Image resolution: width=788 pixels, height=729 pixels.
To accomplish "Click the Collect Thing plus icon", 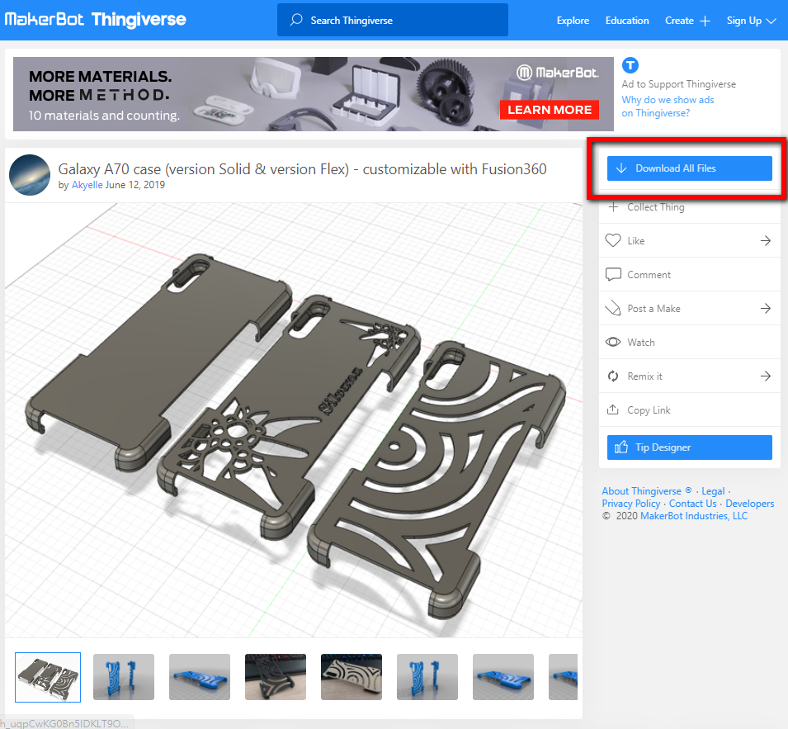I will (x=613, y=206).
